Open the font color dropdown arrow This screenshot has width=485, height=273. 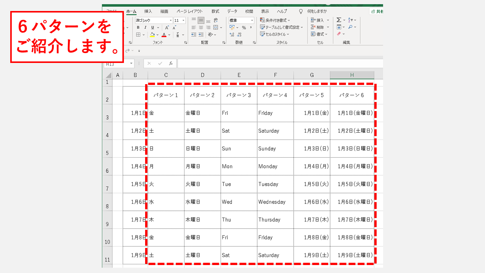click(169, 35)
